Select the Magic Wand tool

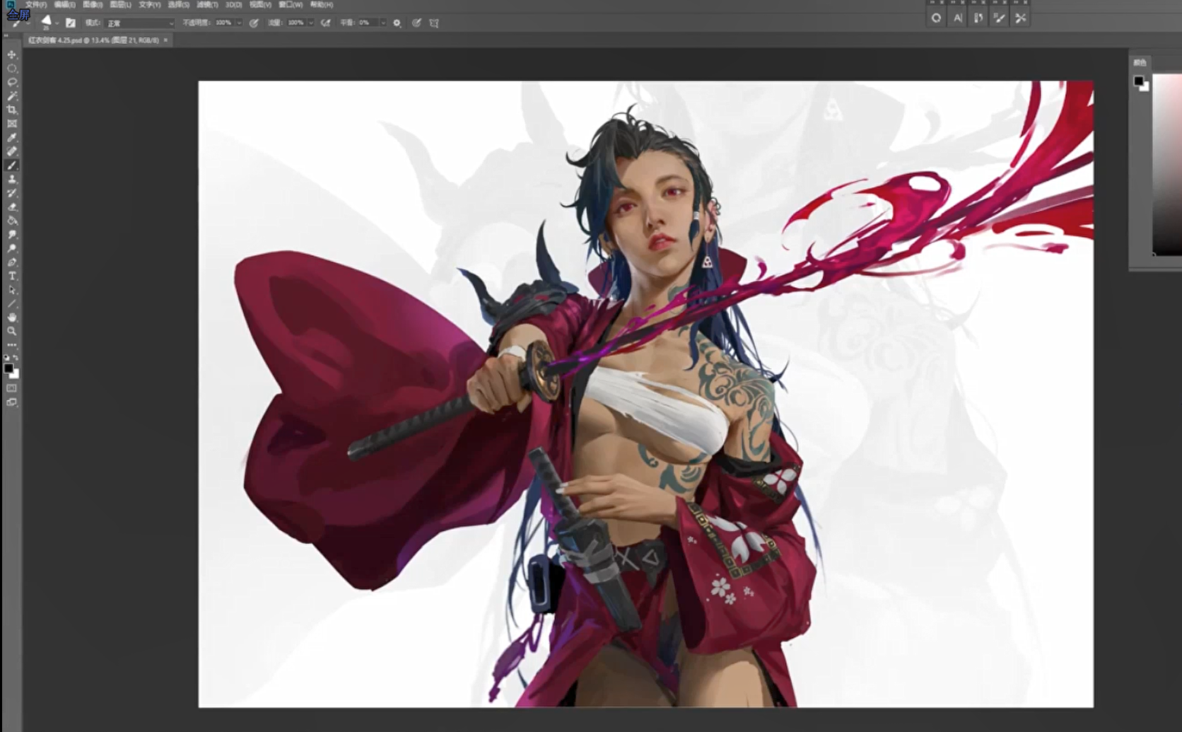point(12,96)
